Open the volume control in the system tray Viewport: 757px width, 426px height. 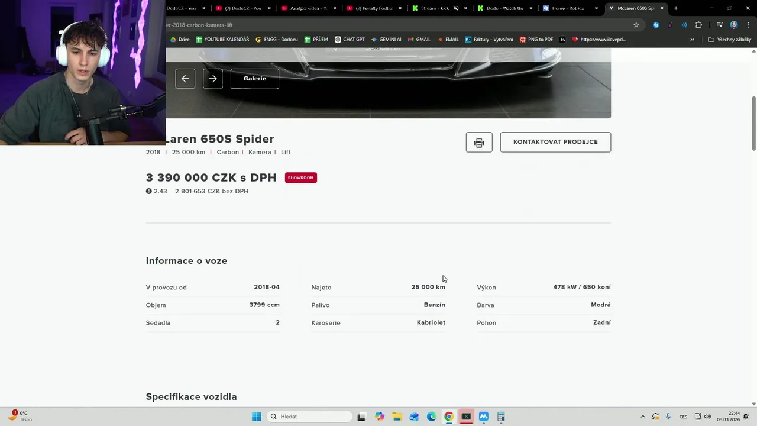[x=707, y=417]
